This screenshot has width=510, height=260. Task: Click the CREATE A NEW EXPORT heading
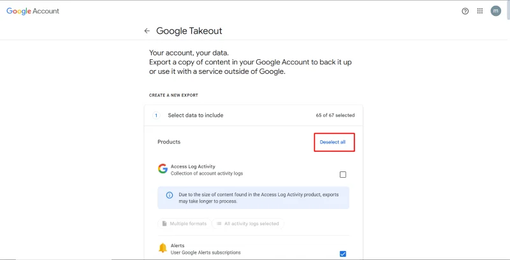click(173, 95)
